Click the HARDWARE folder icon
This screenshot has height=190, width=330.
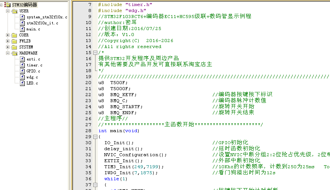pos(15,53)
